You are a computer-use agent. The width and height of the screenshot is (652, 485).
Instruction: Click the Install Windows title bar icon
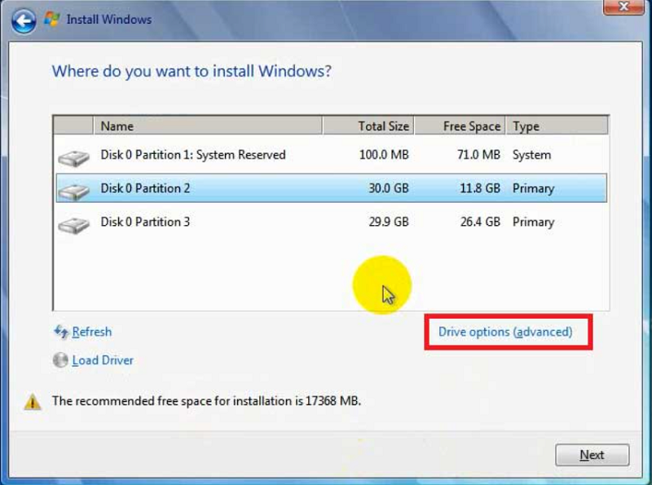point(52,19)
